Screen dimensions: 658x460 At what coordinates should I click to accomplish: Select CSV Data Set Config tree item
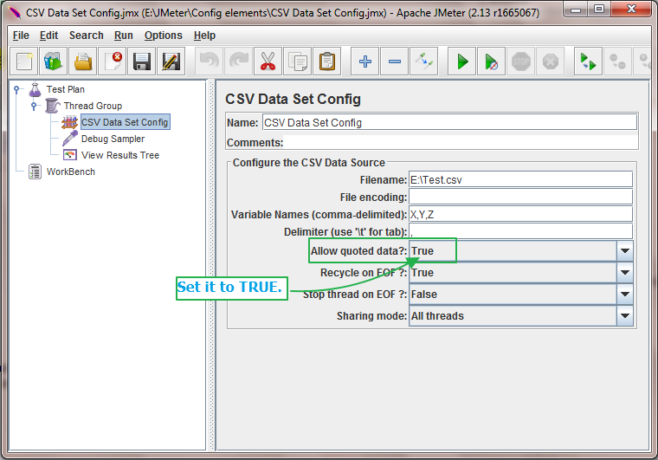pyautogui.click(x=125, y=122)
